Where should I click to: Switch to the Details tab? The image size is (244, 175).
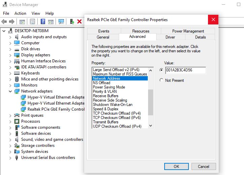[x=201, y=37]
